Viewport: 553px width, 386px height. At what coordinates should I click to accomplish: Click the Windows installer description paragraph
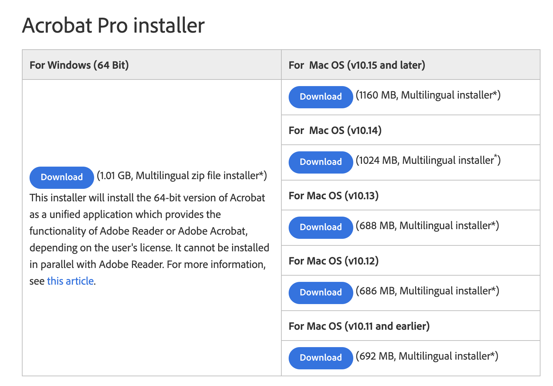[149, 239]
